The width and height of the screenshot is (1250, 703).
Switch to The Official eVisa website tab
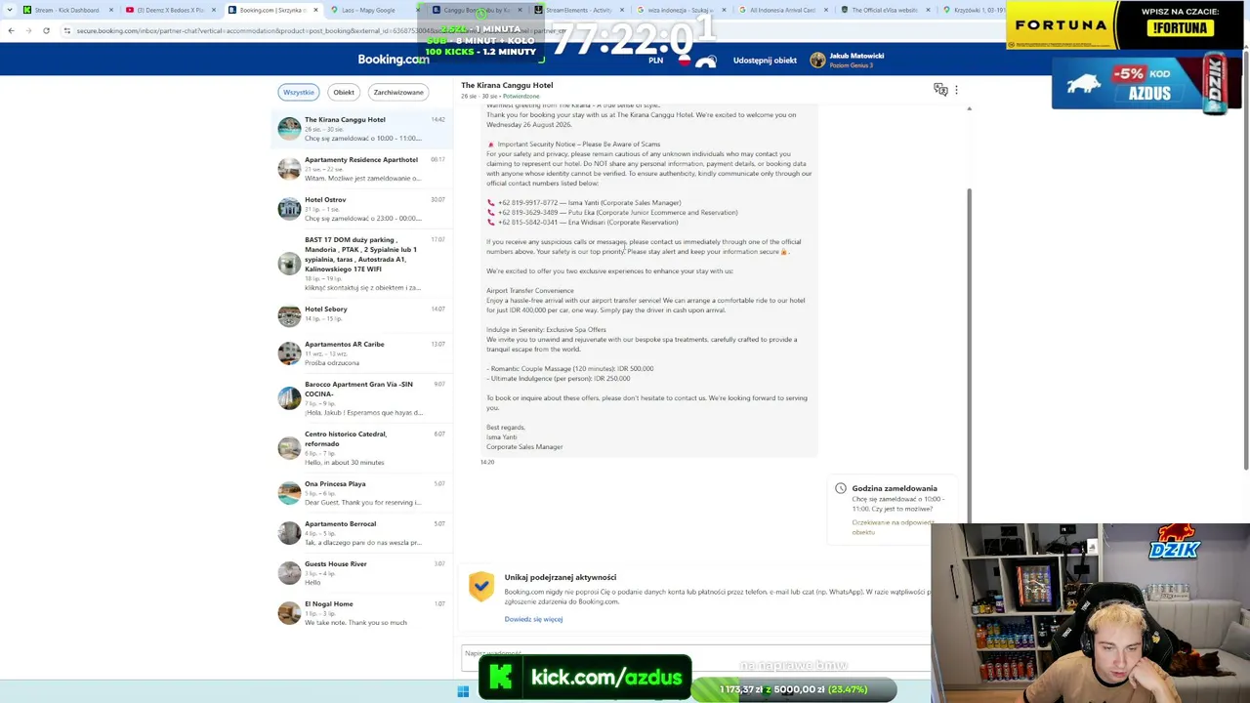(x=885, y=10)
